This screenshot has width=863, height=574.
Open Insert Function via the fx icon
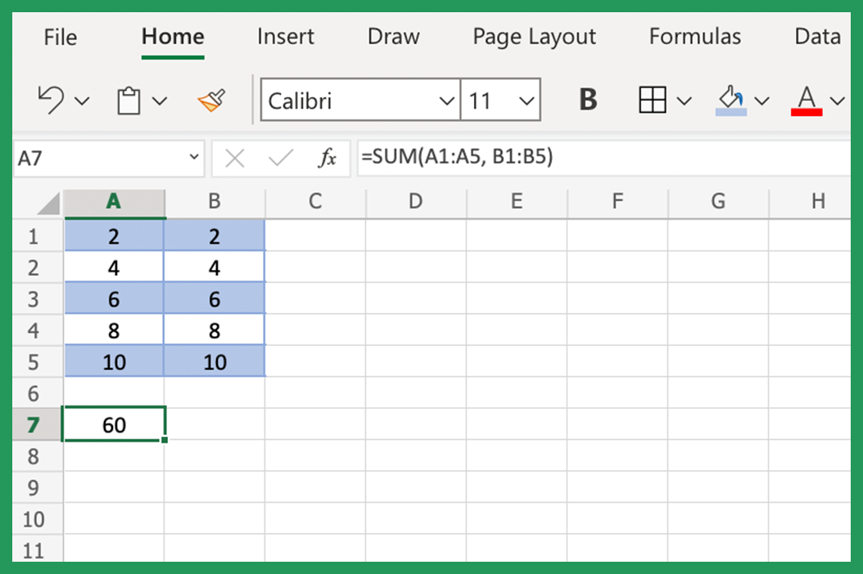(x=330, y=158)
